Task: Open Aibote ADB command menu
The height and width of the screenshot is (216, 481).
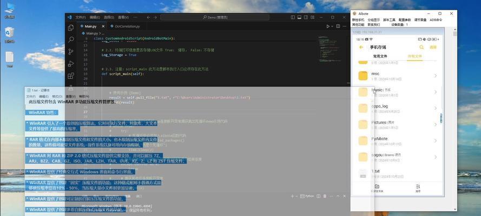Action: (x=436, y=20)
